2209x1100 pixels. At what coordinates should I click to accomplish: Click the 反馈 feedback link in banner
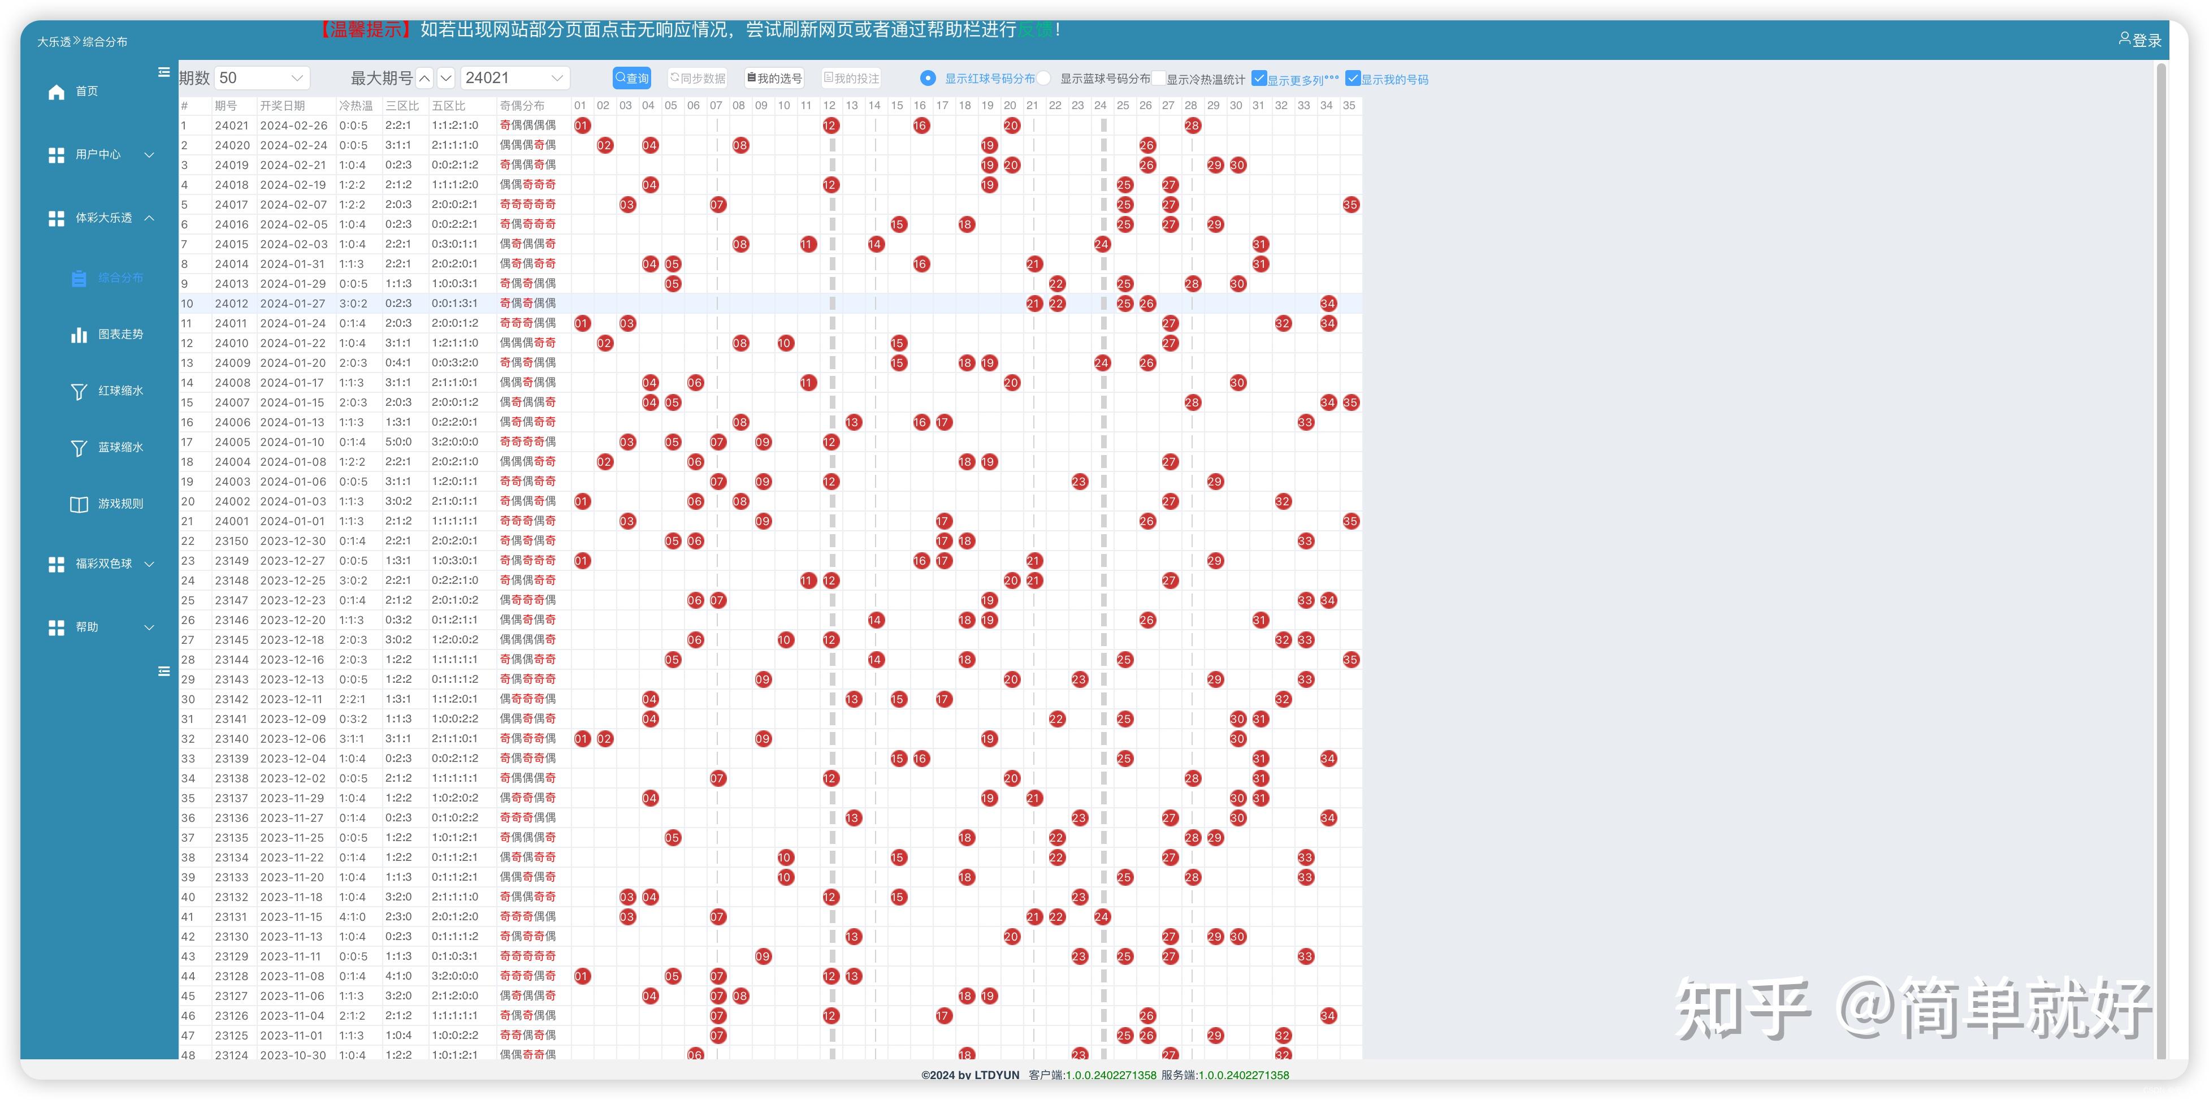[1035, 30]
